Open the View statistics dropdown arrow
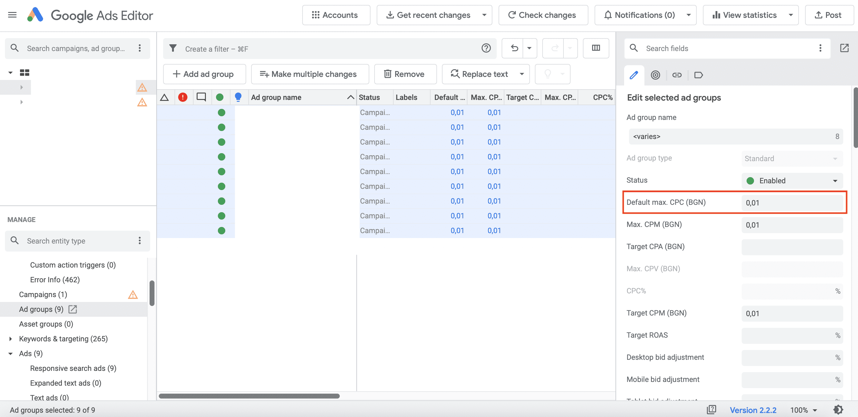Screen dimensions: 858x417 point(791,15)
